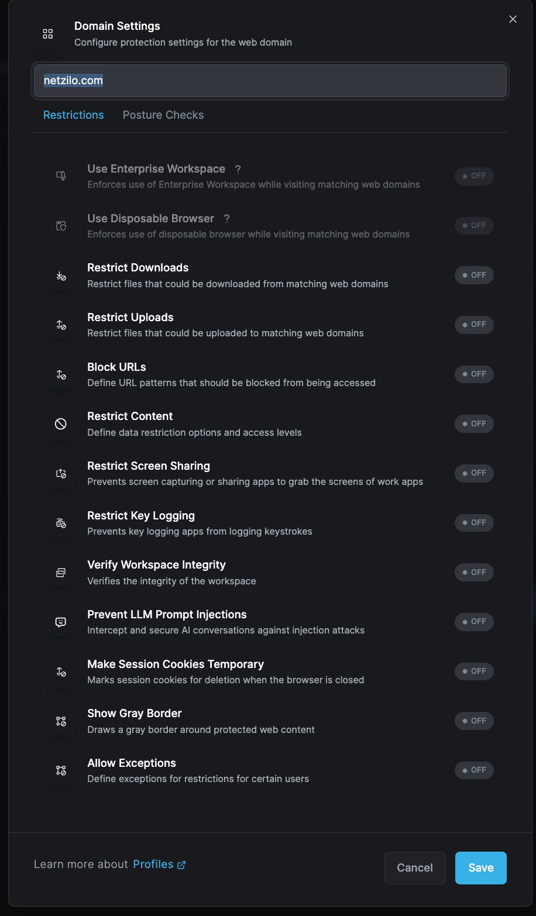Click help icon beside Use Disposable Browser
The height and width of the screenshot is (916, 536).
[226, 219]
